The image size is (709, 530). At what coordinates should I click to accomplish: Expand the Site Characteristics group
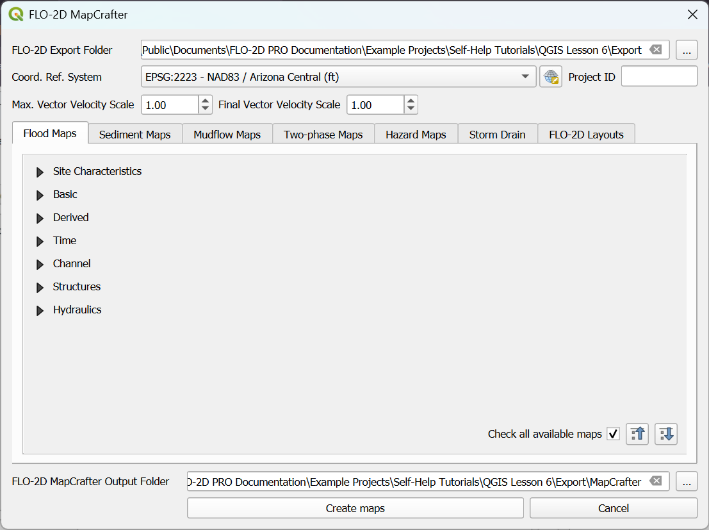[40, 172]
